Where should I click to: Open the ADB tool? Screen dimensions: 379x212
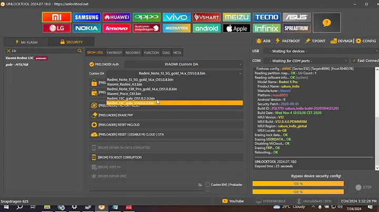tap(263, 41)
